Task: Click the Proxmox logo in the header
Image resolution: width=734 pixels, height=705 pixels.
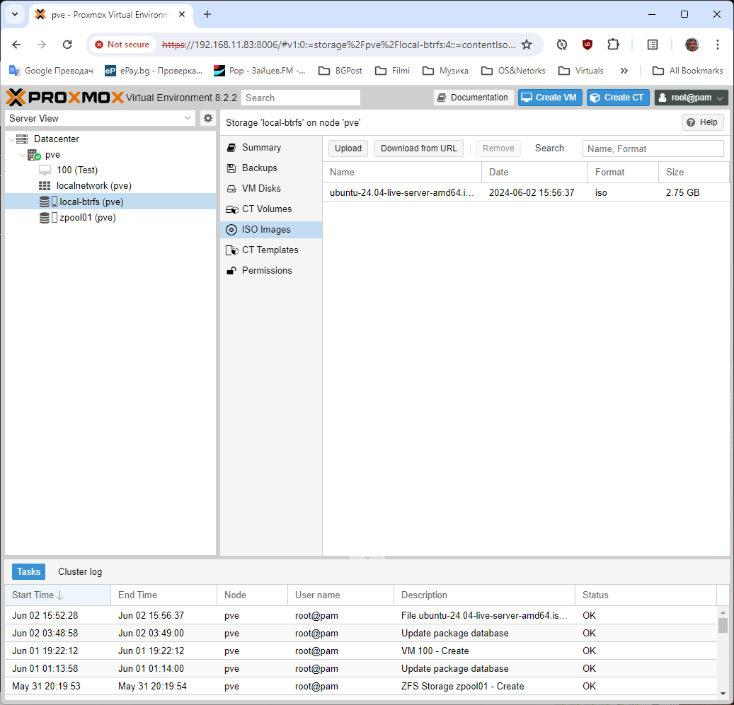Action: (x=65, y=98)
